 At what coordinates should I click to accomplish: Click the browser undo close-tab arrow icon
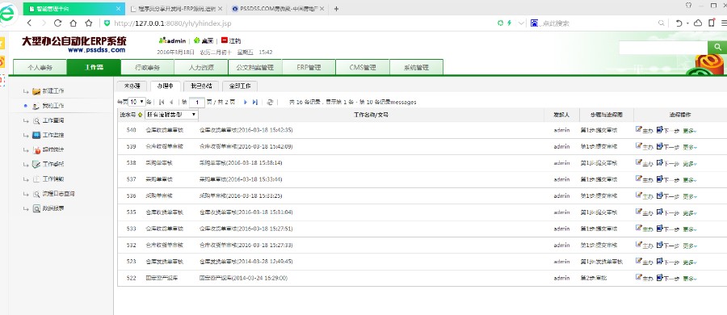coord(679,23)
